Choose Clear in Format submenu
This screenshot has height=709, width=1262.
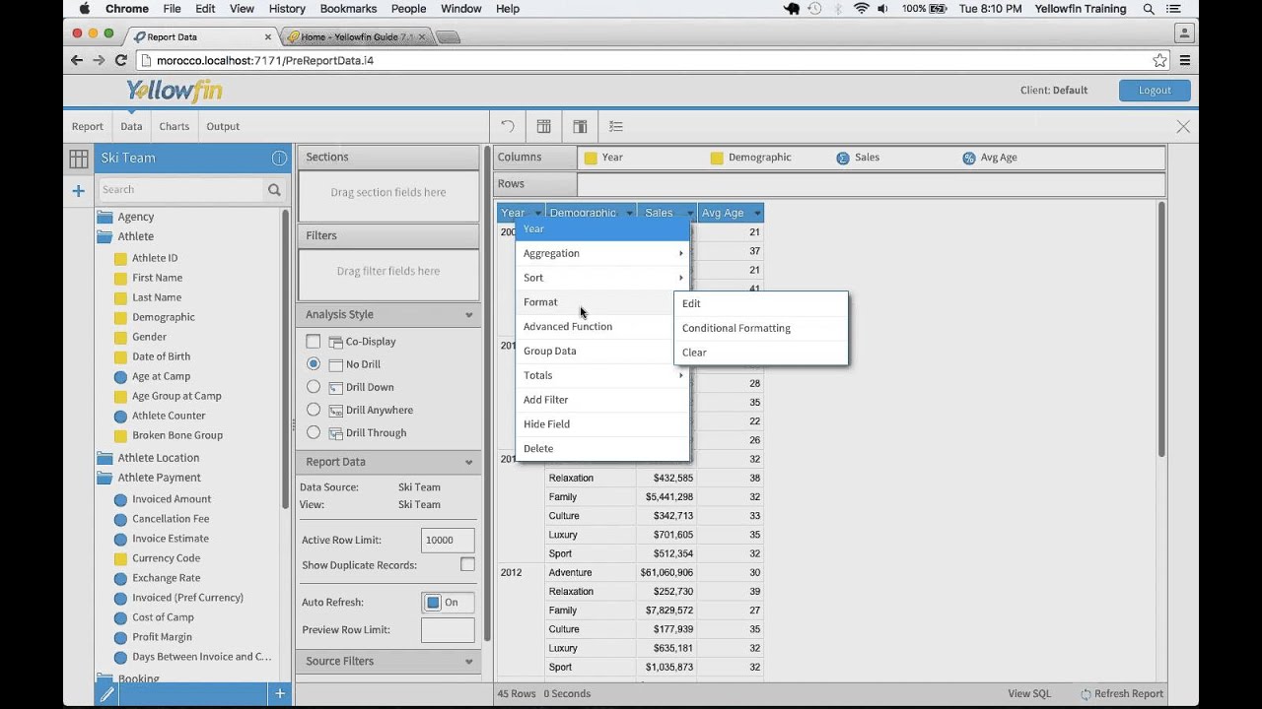click(760, 353)
